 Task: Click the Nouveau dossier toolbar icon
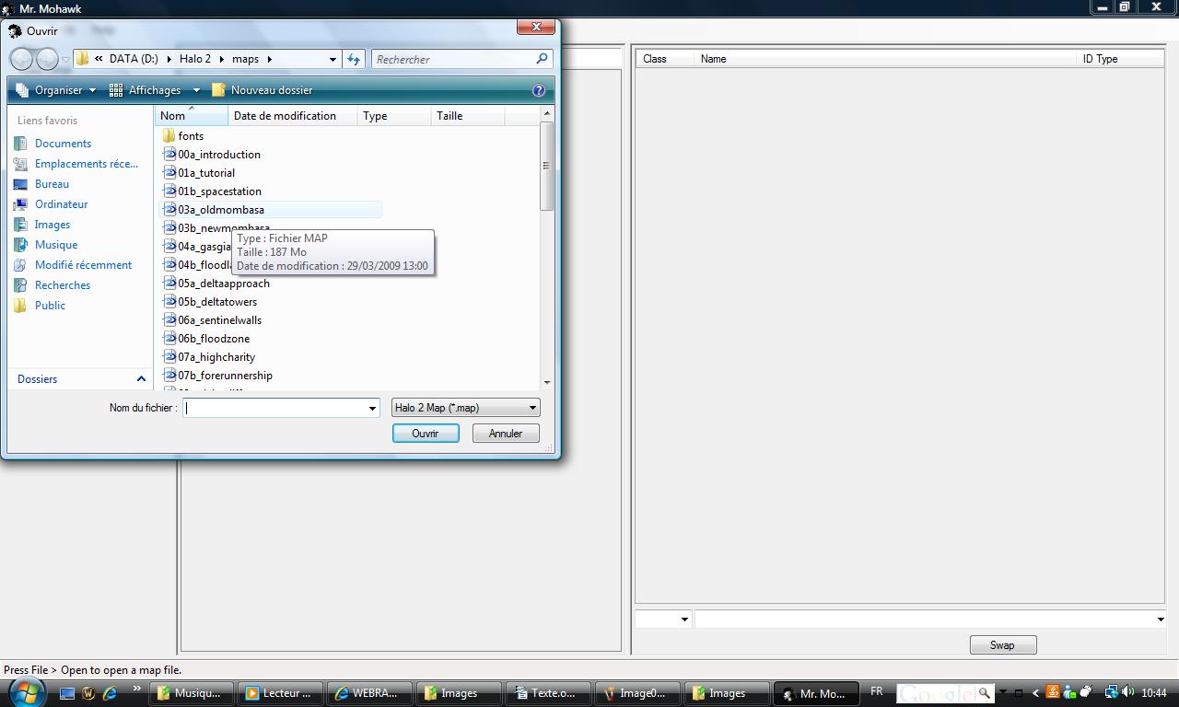(218, 90)
